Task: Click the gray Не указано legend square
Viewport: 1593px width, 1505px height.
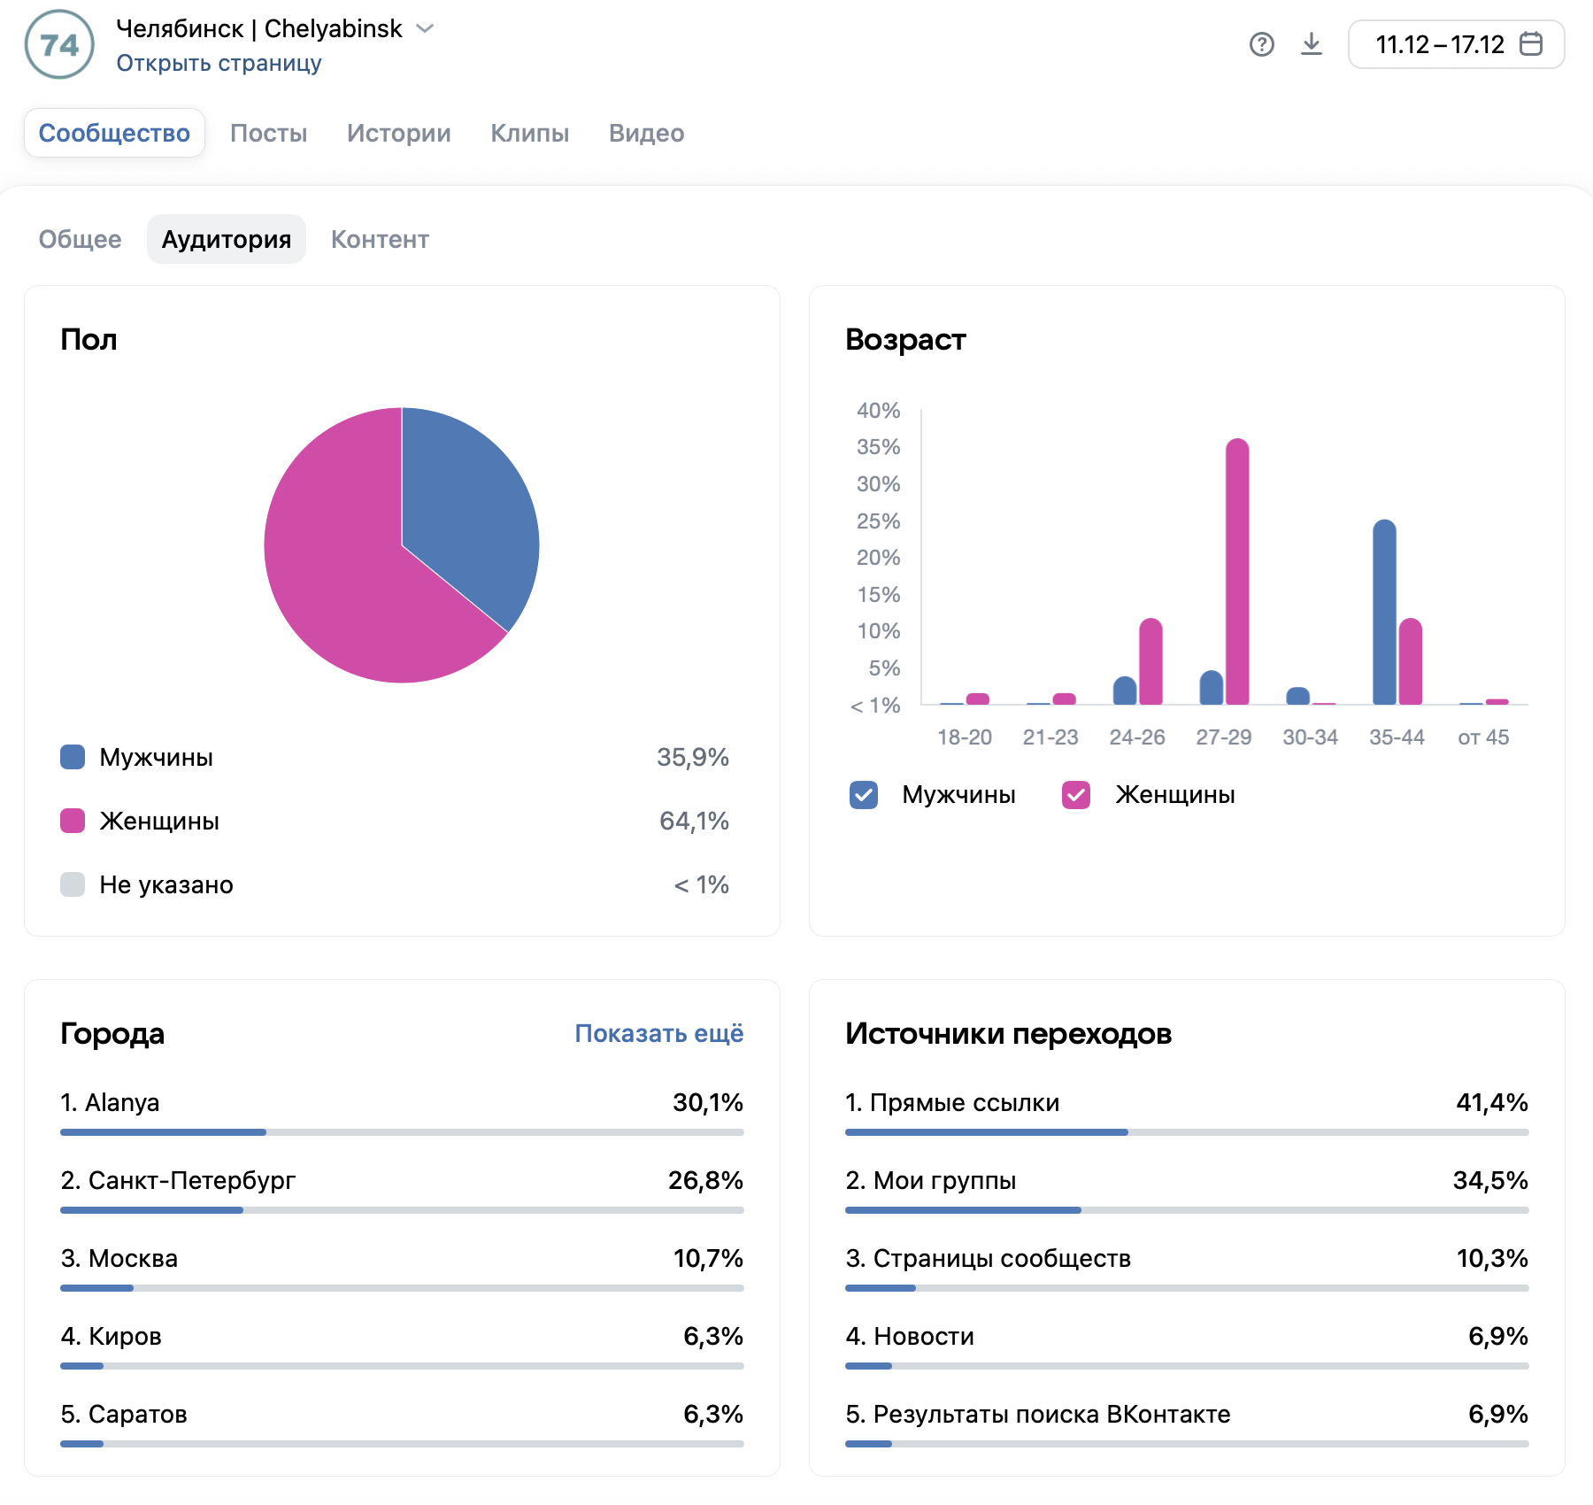Action: click(x=73, y=884)
